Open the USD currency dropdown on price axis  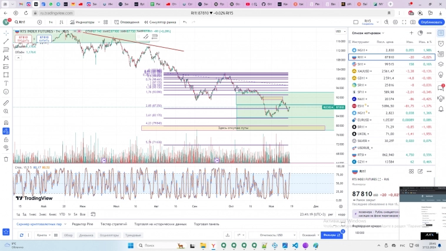340,31
